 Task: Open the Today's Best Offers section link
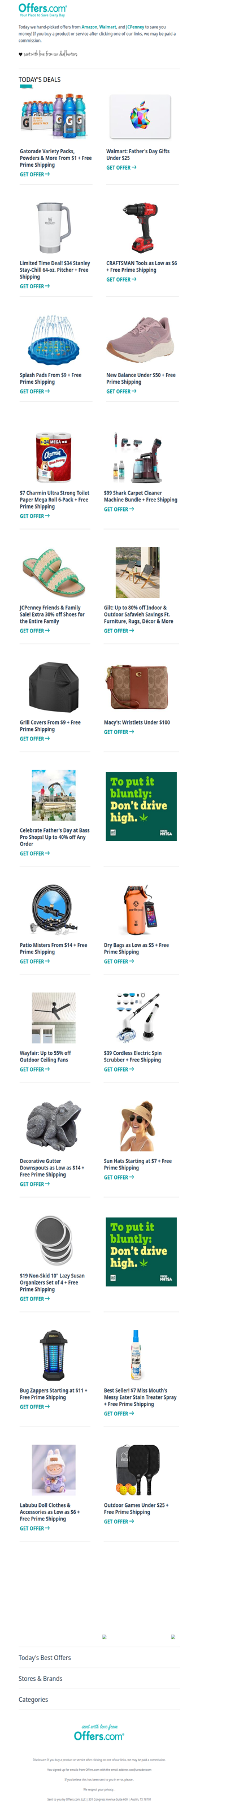click(45, 1658)
